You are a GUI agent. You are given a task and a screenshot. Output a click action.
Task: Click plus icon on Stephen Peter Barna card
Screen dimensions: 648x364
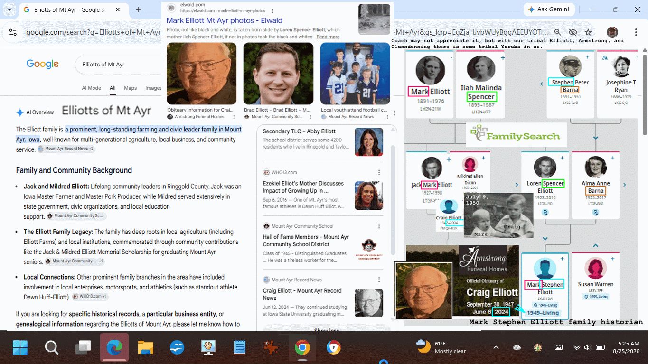coord(587,57)
